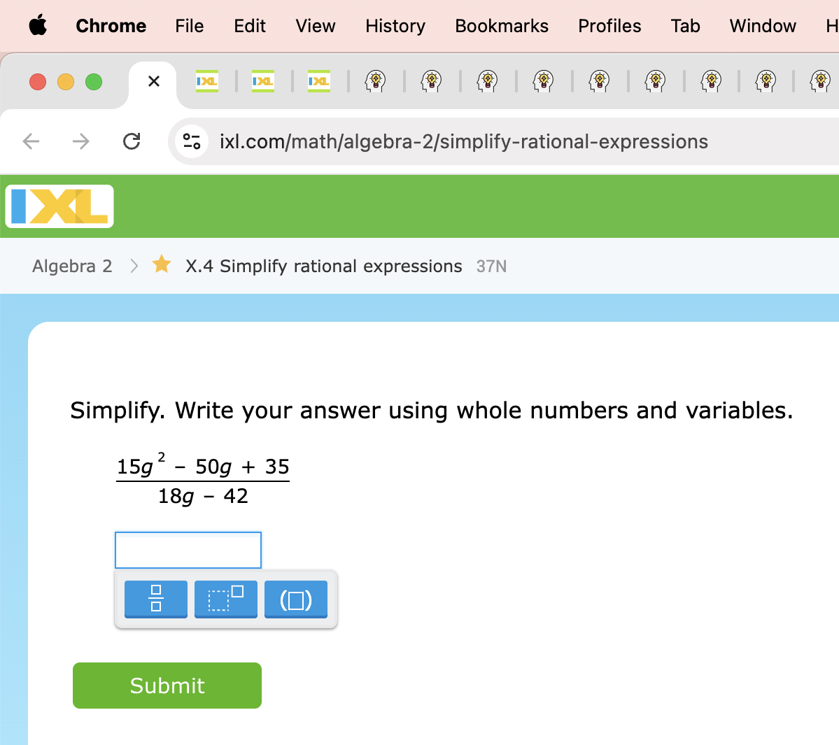Switch to the fifth lightbulb-head tab
The image size is (839, 745).
(x=599, y=81)
